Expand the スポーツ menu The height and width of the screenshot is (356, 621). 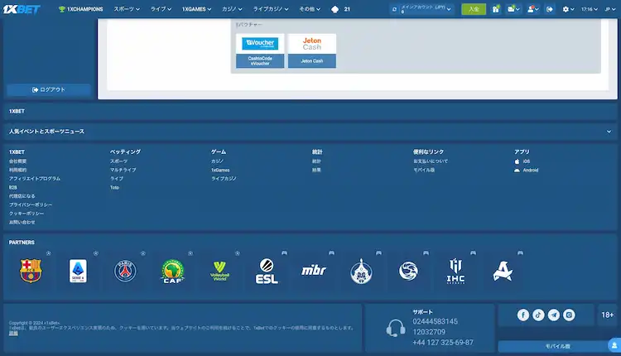[x=127, y=9]
